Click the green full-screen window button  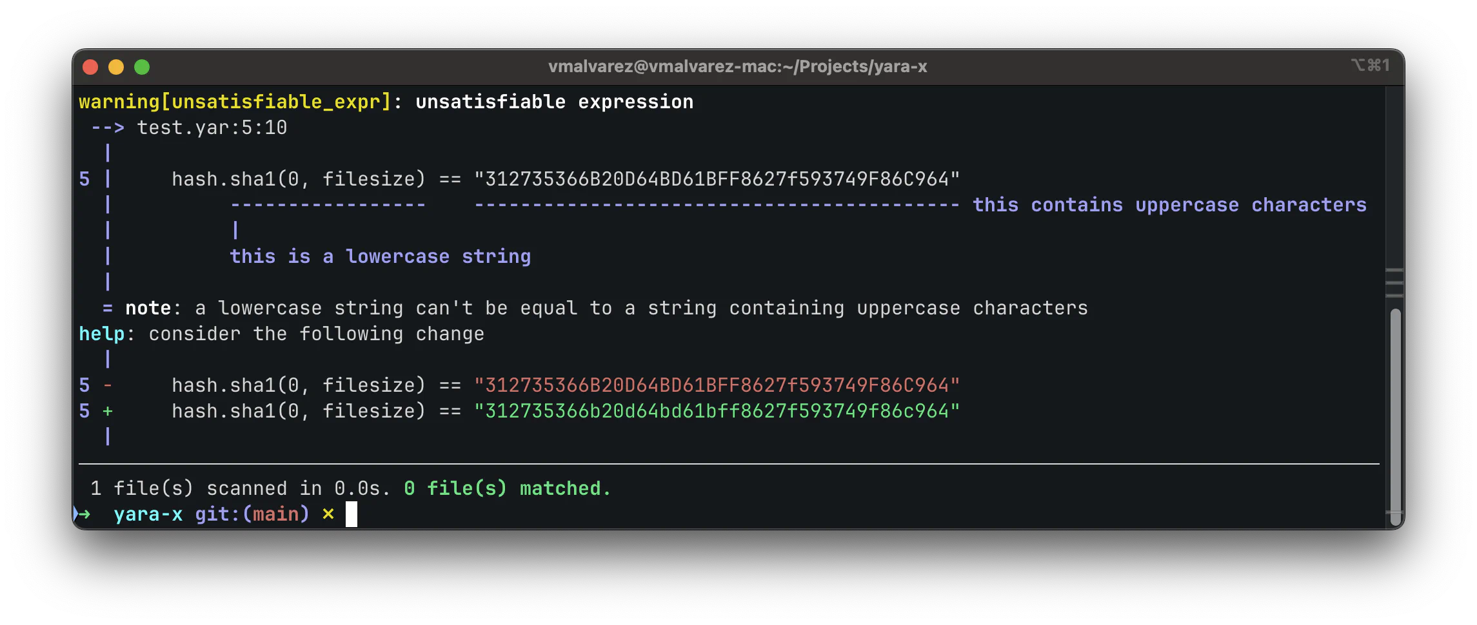pos(142,67)
